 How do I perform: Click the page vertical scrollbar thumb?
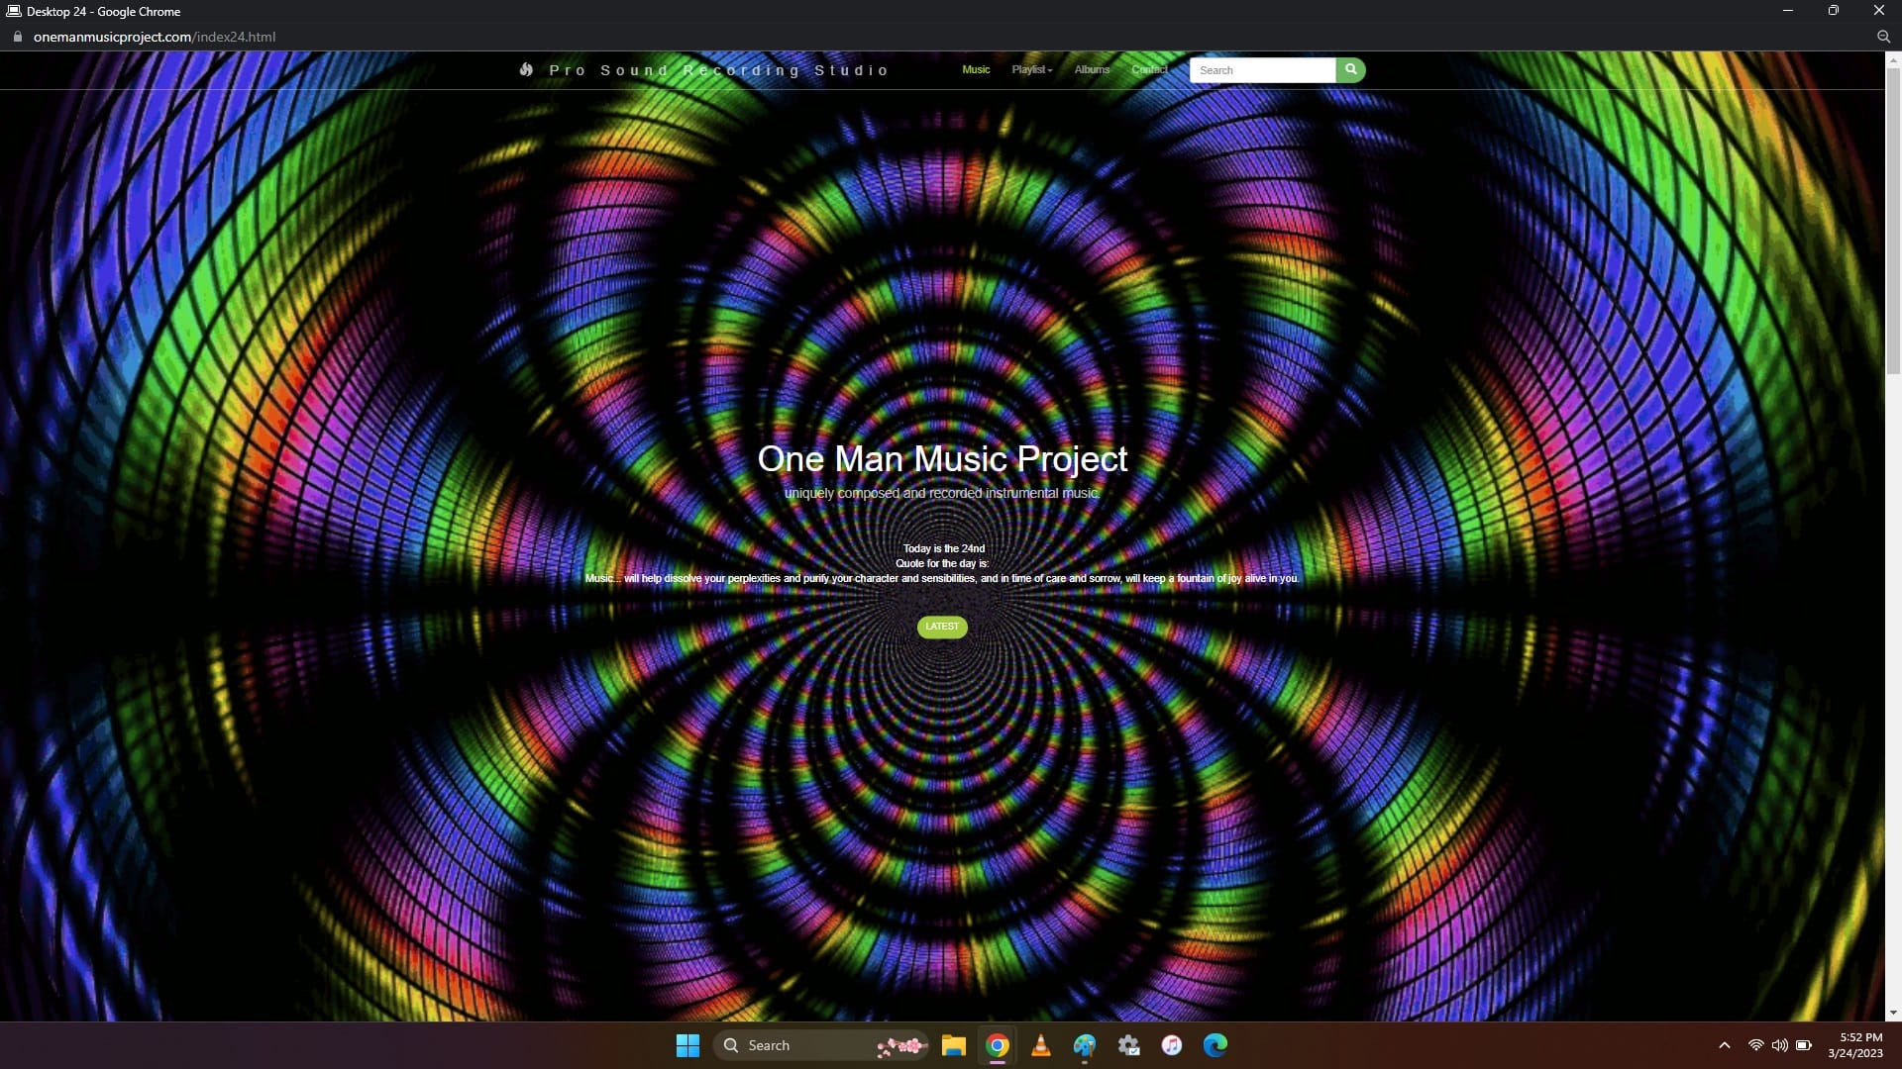(1893, 218)
